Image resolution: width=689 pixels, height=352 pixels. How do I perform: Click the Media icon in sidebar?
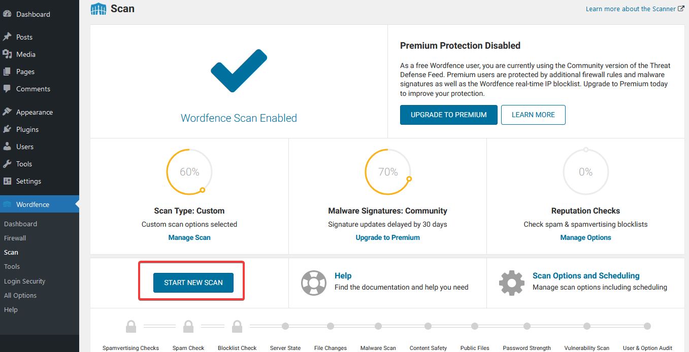click(7, 54)
